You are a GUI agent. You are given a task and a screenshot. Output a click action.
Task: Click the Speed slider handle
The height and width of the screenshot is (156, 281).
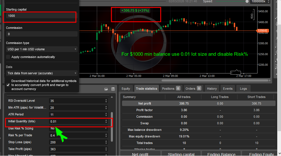pyautogui.click(x=247, y=1)
